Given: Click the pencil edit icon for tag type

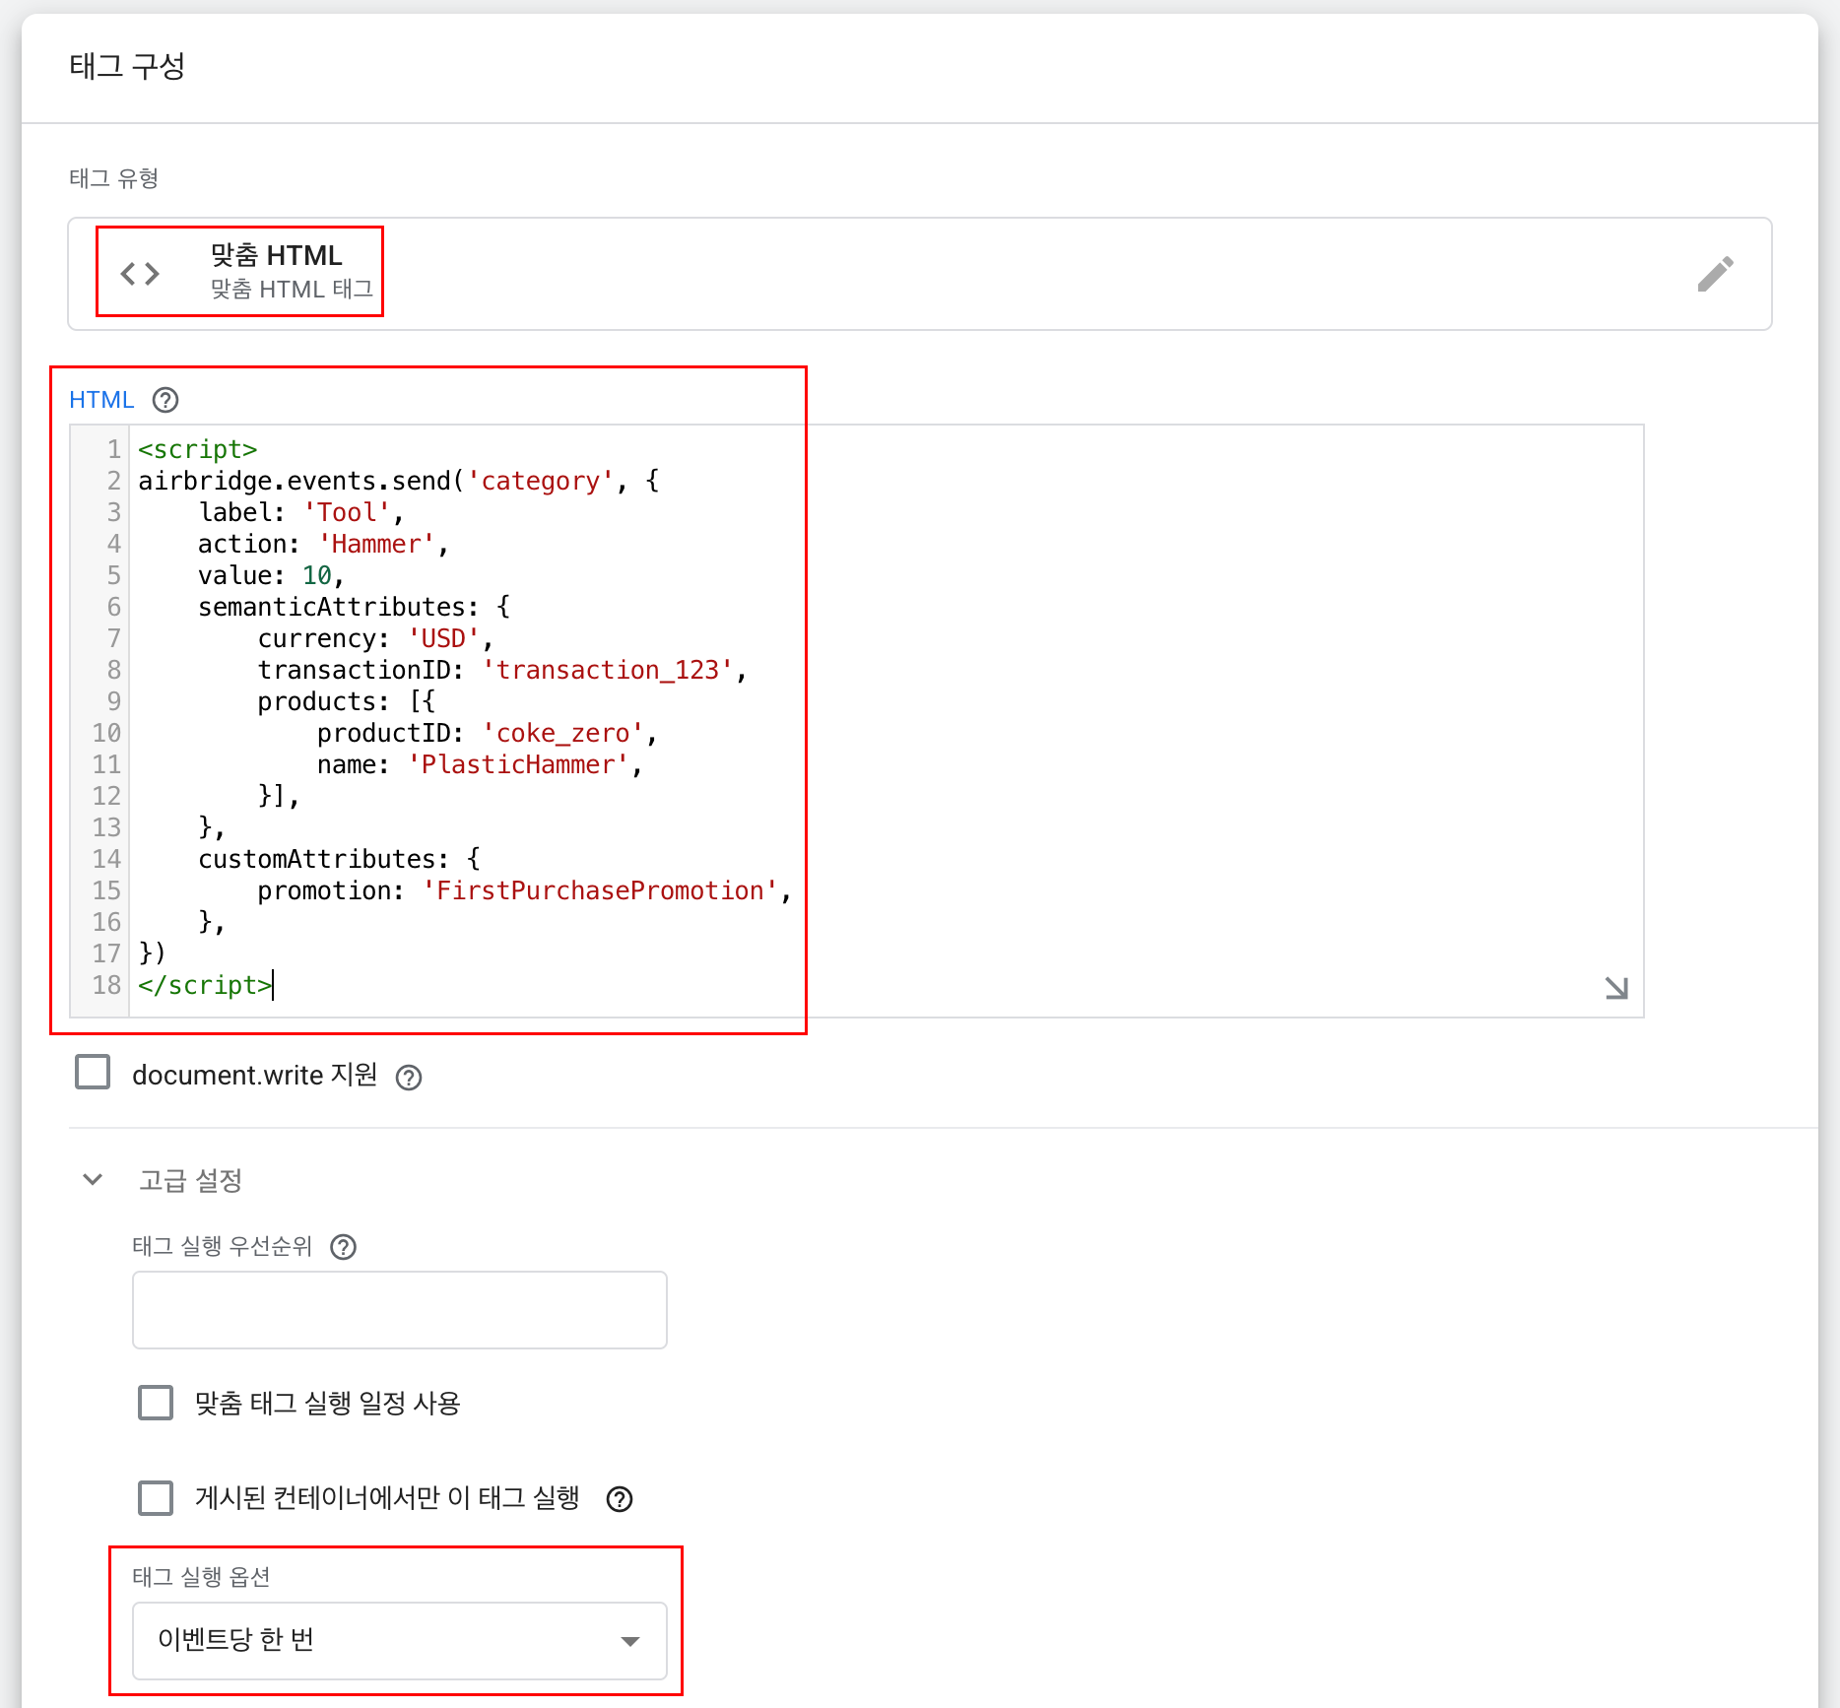Looking at the screenshot, I should tap(1715, 274).
